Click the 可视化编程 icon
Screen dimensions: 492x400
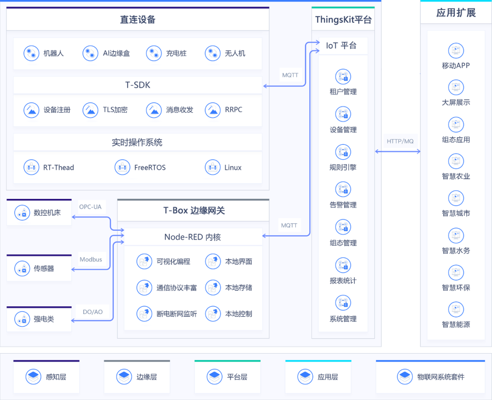coord(144,261)
